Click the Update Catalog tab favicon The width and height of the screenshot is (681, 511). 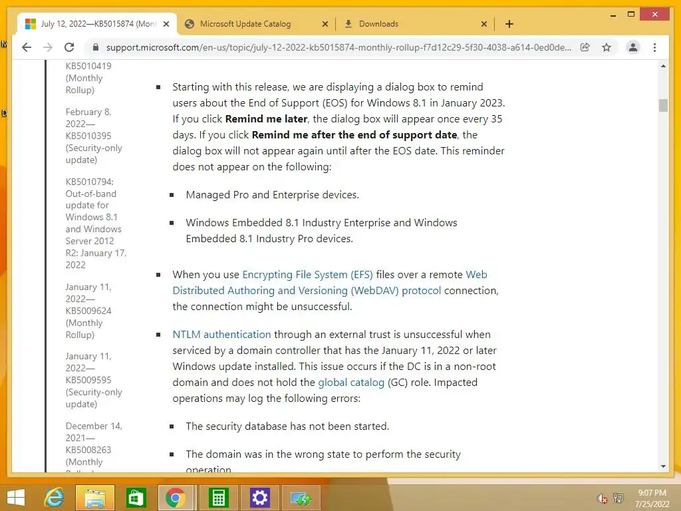(x=190, y=24)
